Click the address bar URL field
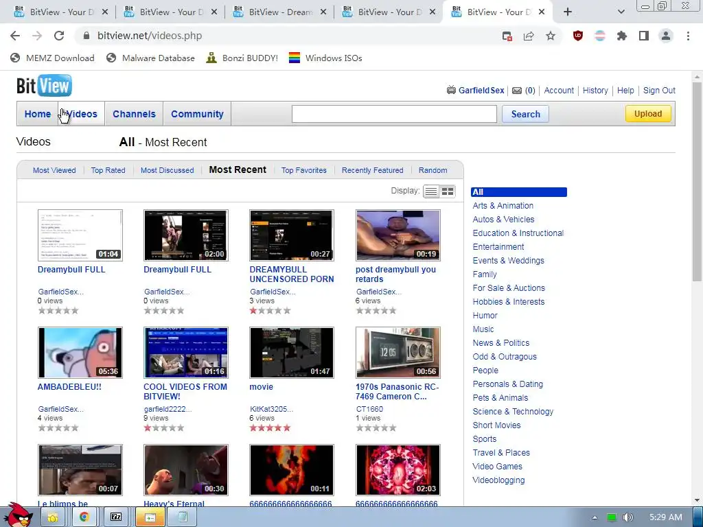Screen dimensions: 703x527 click(287, 36)
